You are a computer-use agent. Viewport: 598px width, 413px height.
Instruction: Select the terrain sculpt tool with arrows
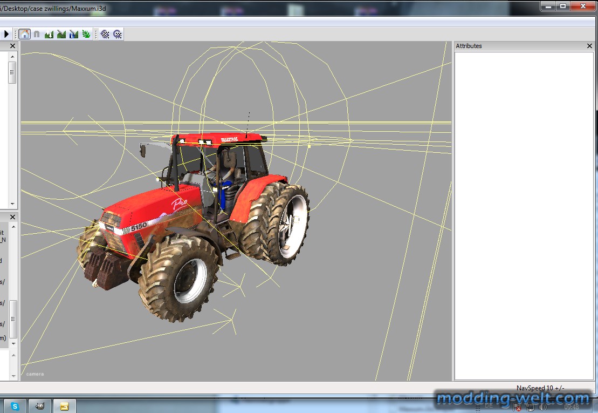(49, 35)
